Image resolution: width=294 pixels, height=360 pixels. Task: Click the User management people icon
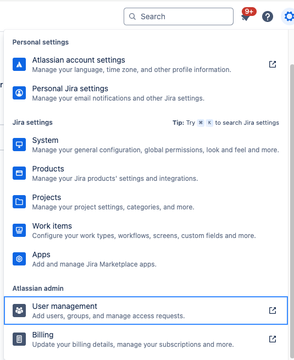[19, 311]
